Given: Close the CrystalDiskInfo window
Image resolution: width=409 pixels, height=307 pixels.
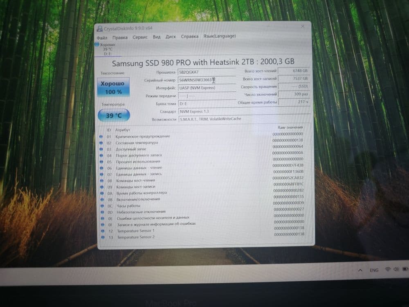Looking at the screenshot, I should (303, 26).
